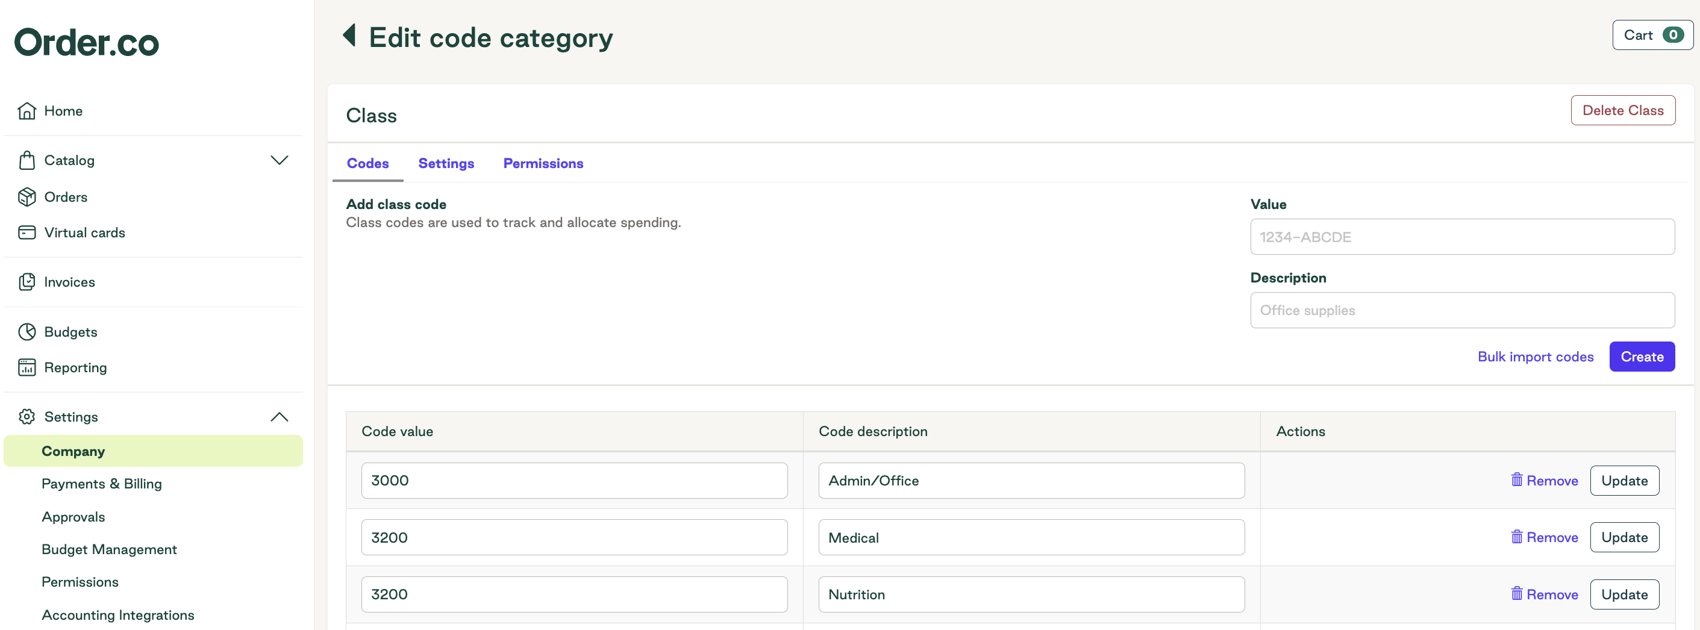The height and width of the screenshot is (630, 1700).
Task: Click the Virtual cards icon
Action: click(27, 232)
